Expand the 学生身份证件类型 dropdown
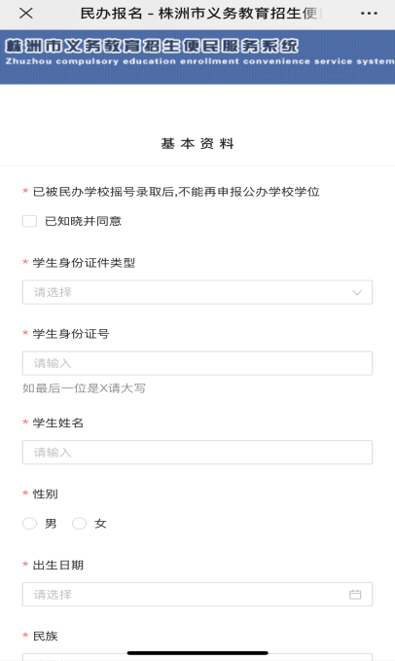This screenshot has width=395, height=661. tap(197, 292)
